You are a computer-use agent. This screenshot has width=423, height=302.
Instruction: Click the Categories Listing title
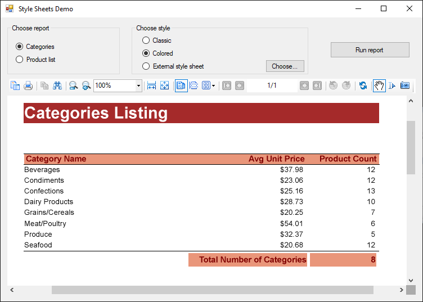click(96, 113)
